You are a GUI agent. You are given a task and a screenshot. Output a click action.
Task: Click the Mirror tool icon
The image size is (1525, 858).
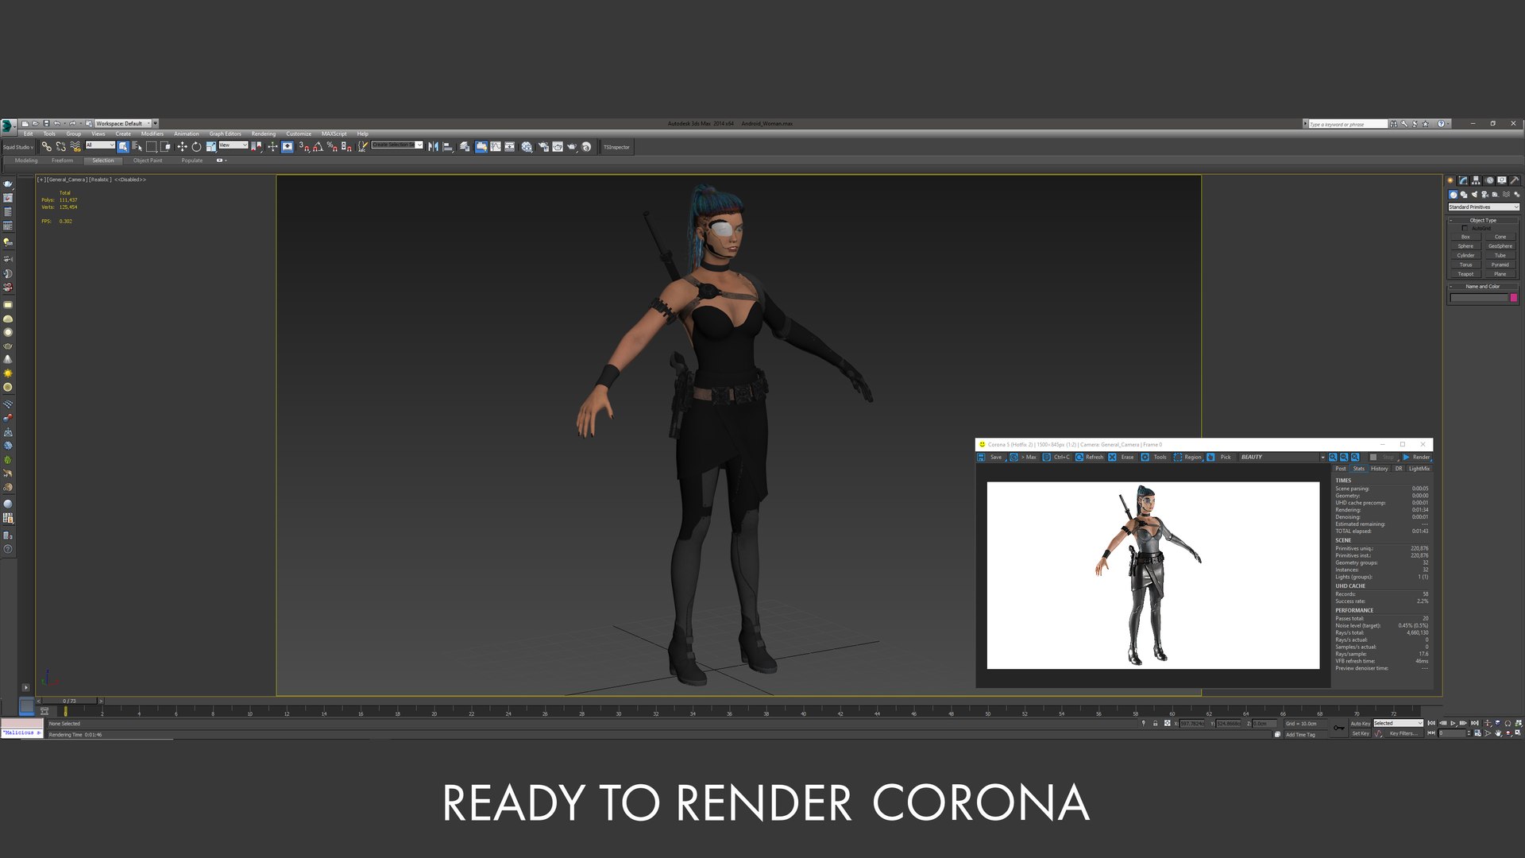(433, 146)
